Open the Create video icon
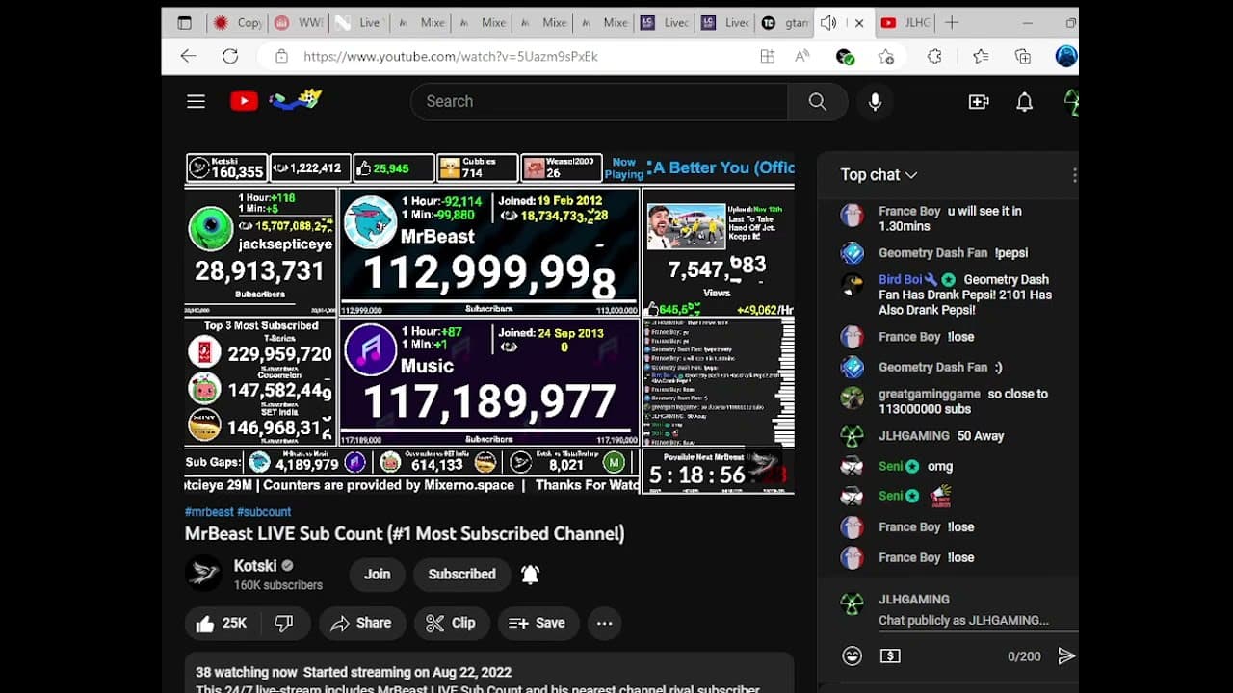This screenshot has height=693, width=1233. (x=979, y=101)
